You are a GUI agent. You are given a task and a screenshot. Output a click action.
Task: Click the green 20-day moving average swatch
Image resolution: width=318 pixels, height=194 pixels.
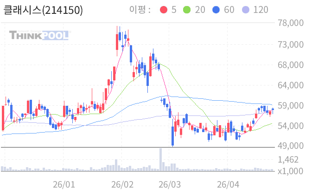tap(187, 10)
